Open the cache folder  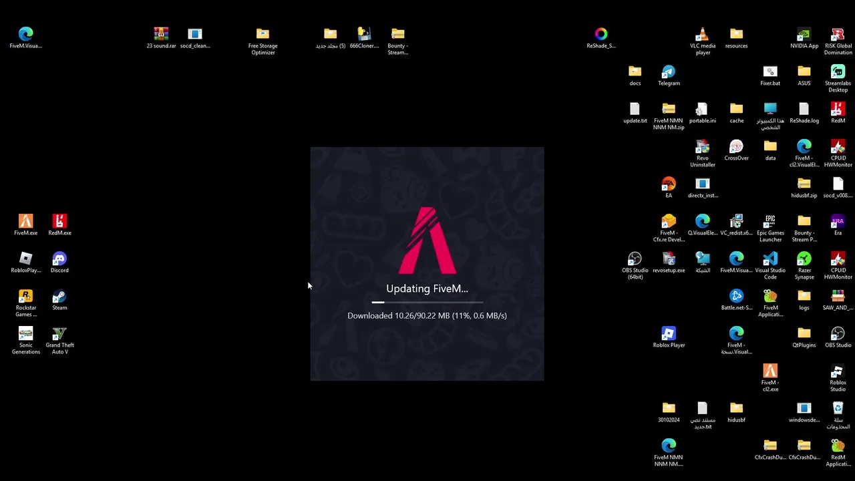[737, 113]
